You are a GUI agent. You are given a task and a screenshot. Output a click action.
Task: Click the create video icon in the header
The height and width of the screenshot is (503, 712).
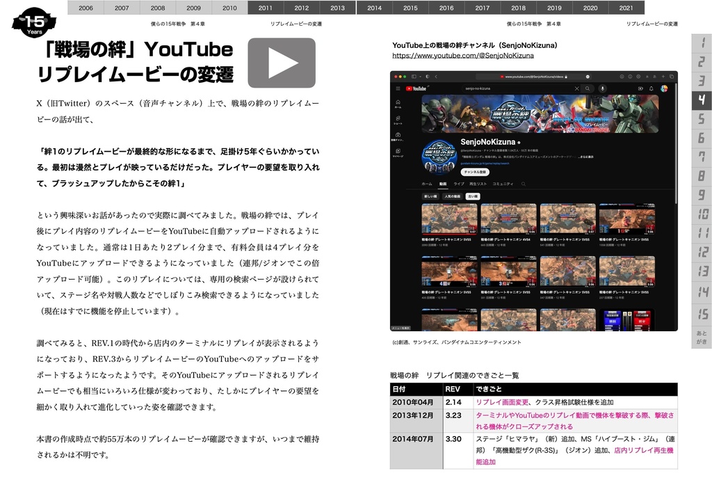[x=640, y=88]
